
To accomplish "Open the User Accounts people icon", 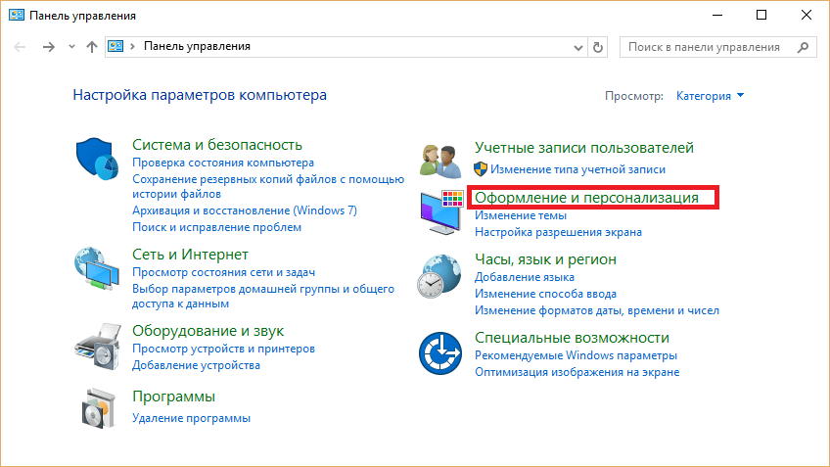I will tap(440, 161).
